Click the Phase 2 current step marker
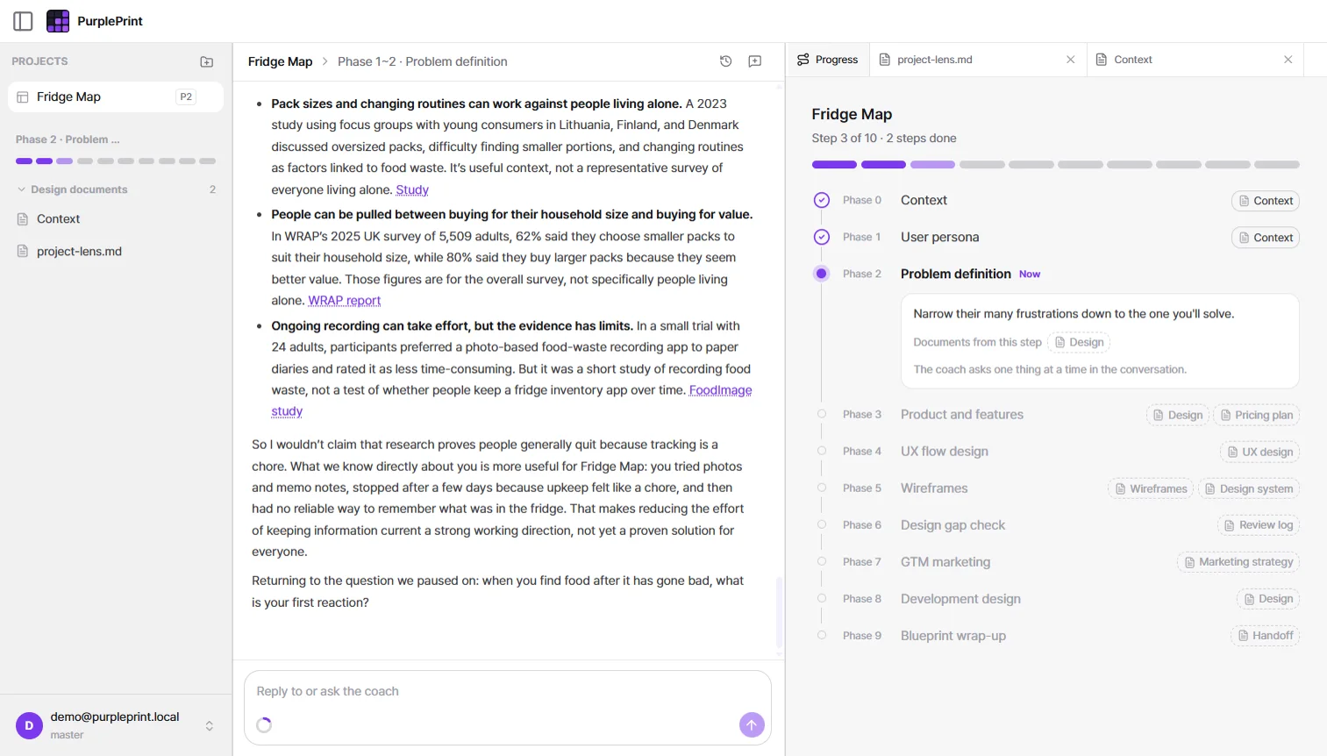 821,274
